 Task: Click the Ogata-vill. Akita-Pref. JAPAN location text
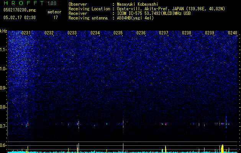click(171, 9)
